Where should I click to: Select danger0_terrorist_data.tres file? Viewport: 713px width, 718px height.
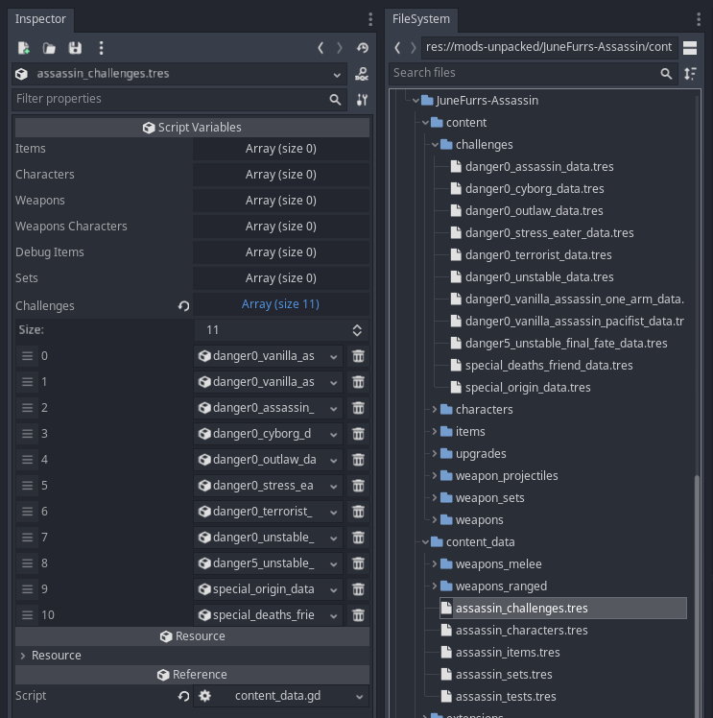pos(538,255)
